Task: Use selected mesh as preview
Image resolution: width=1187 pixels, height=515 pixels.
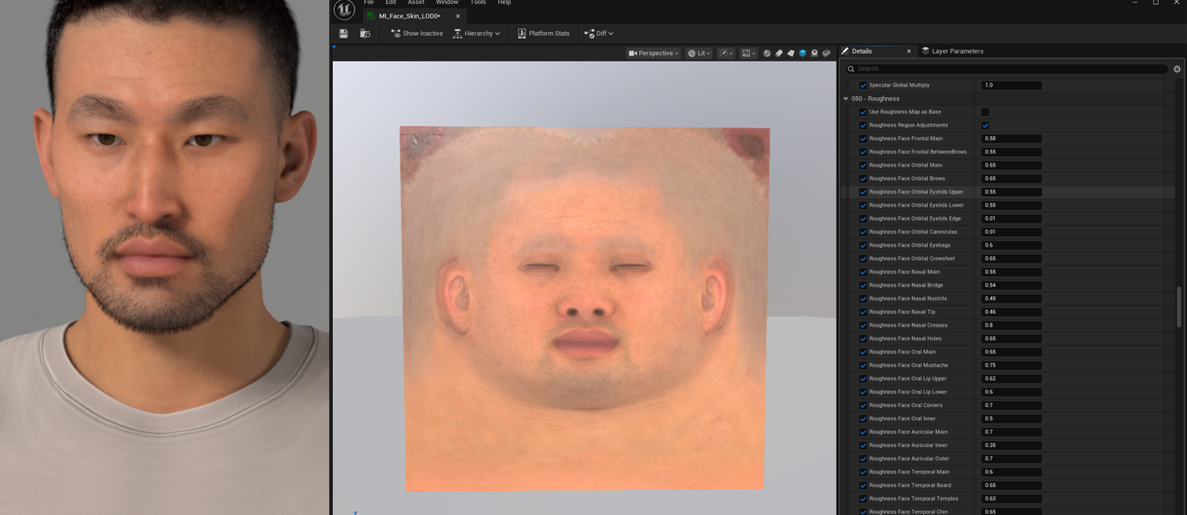Action: click(x=827, y=53)
